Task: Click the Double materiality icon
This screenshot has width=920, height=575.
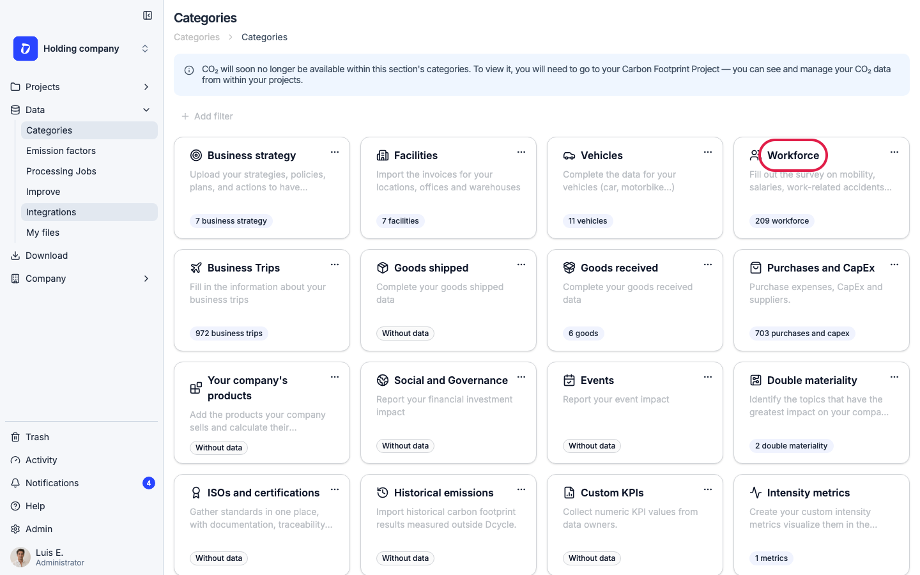Action: coord(756,380)
